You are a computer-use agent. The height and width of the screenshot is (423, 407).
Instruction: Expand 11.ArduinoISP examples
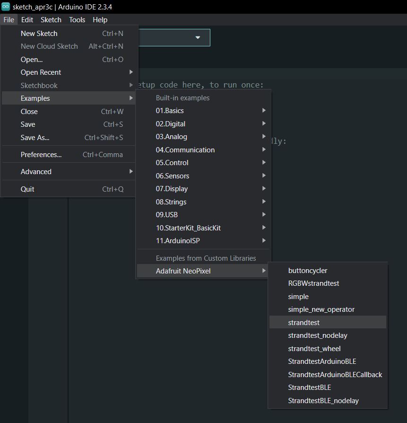pos(203,241)
